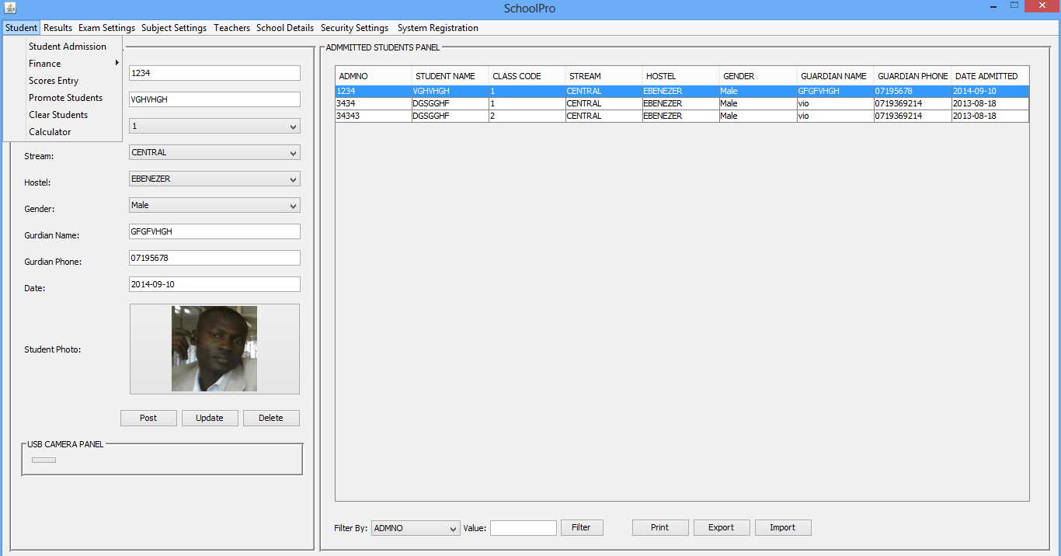Screen dimensions: 1061x556
Task: Click the Hostel cell in the 34343 row
Action: coord(681,116)
